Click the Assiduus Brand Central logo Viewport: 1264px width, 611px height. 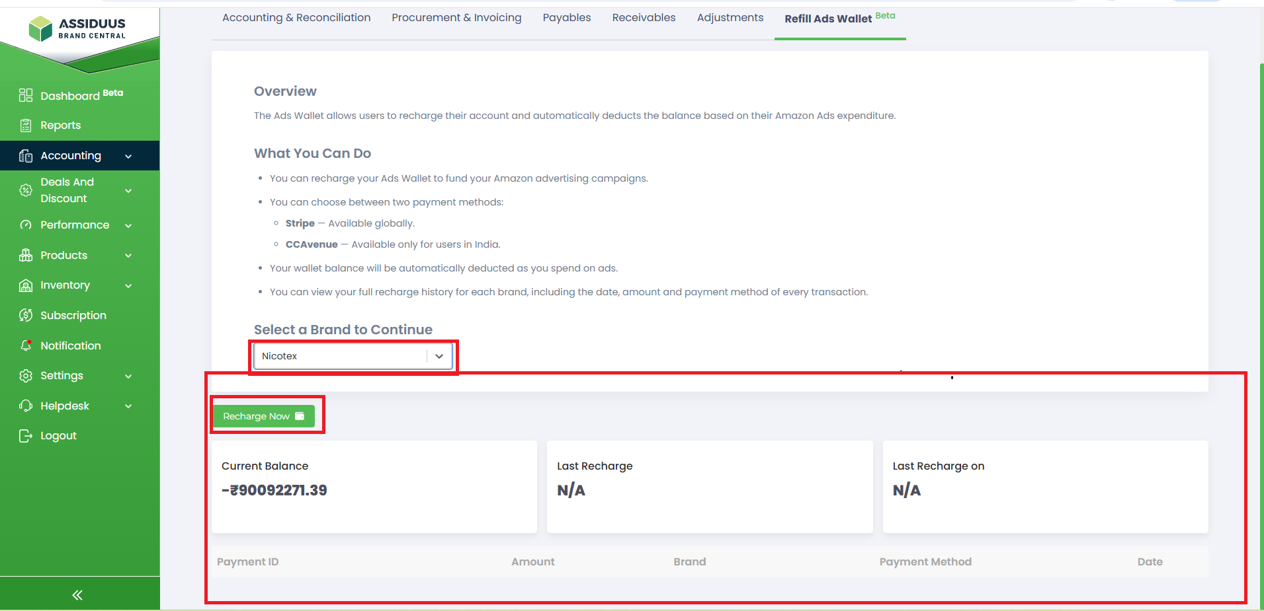pos(77,28)
